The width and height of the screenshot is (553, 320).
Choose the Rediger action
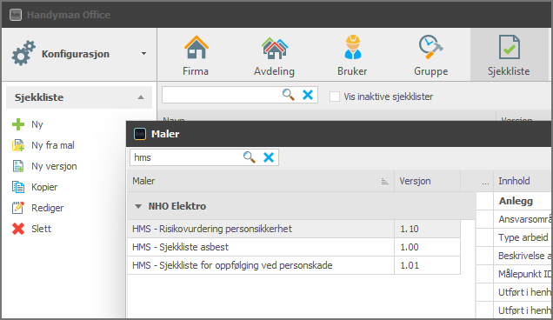(48, 208)
